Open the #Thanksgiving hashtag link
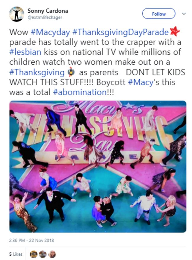Viewport: 192px width, 260px height. [x=37, y=72]
